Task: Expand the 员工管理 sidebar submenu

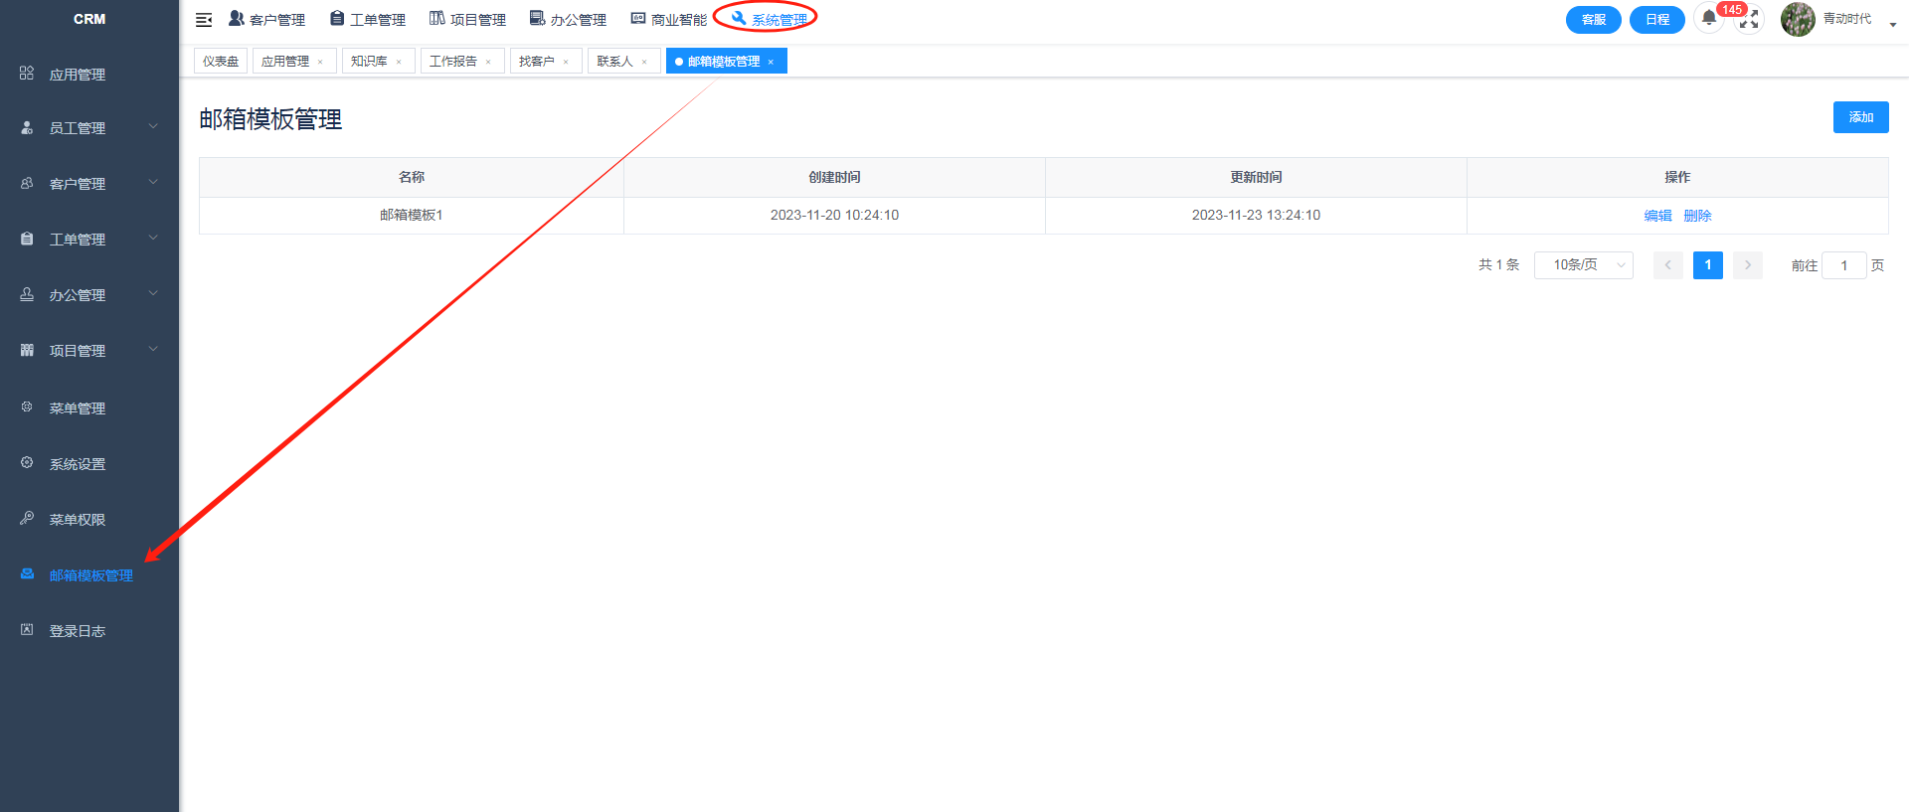Action: [153, 127]
